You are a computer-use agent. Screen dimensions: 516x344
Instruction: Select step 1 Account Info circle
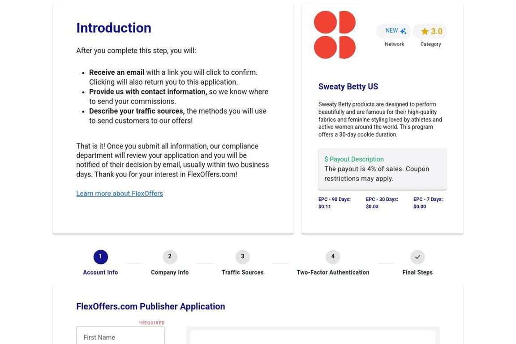pyautogui.click(x=100, y=257)
